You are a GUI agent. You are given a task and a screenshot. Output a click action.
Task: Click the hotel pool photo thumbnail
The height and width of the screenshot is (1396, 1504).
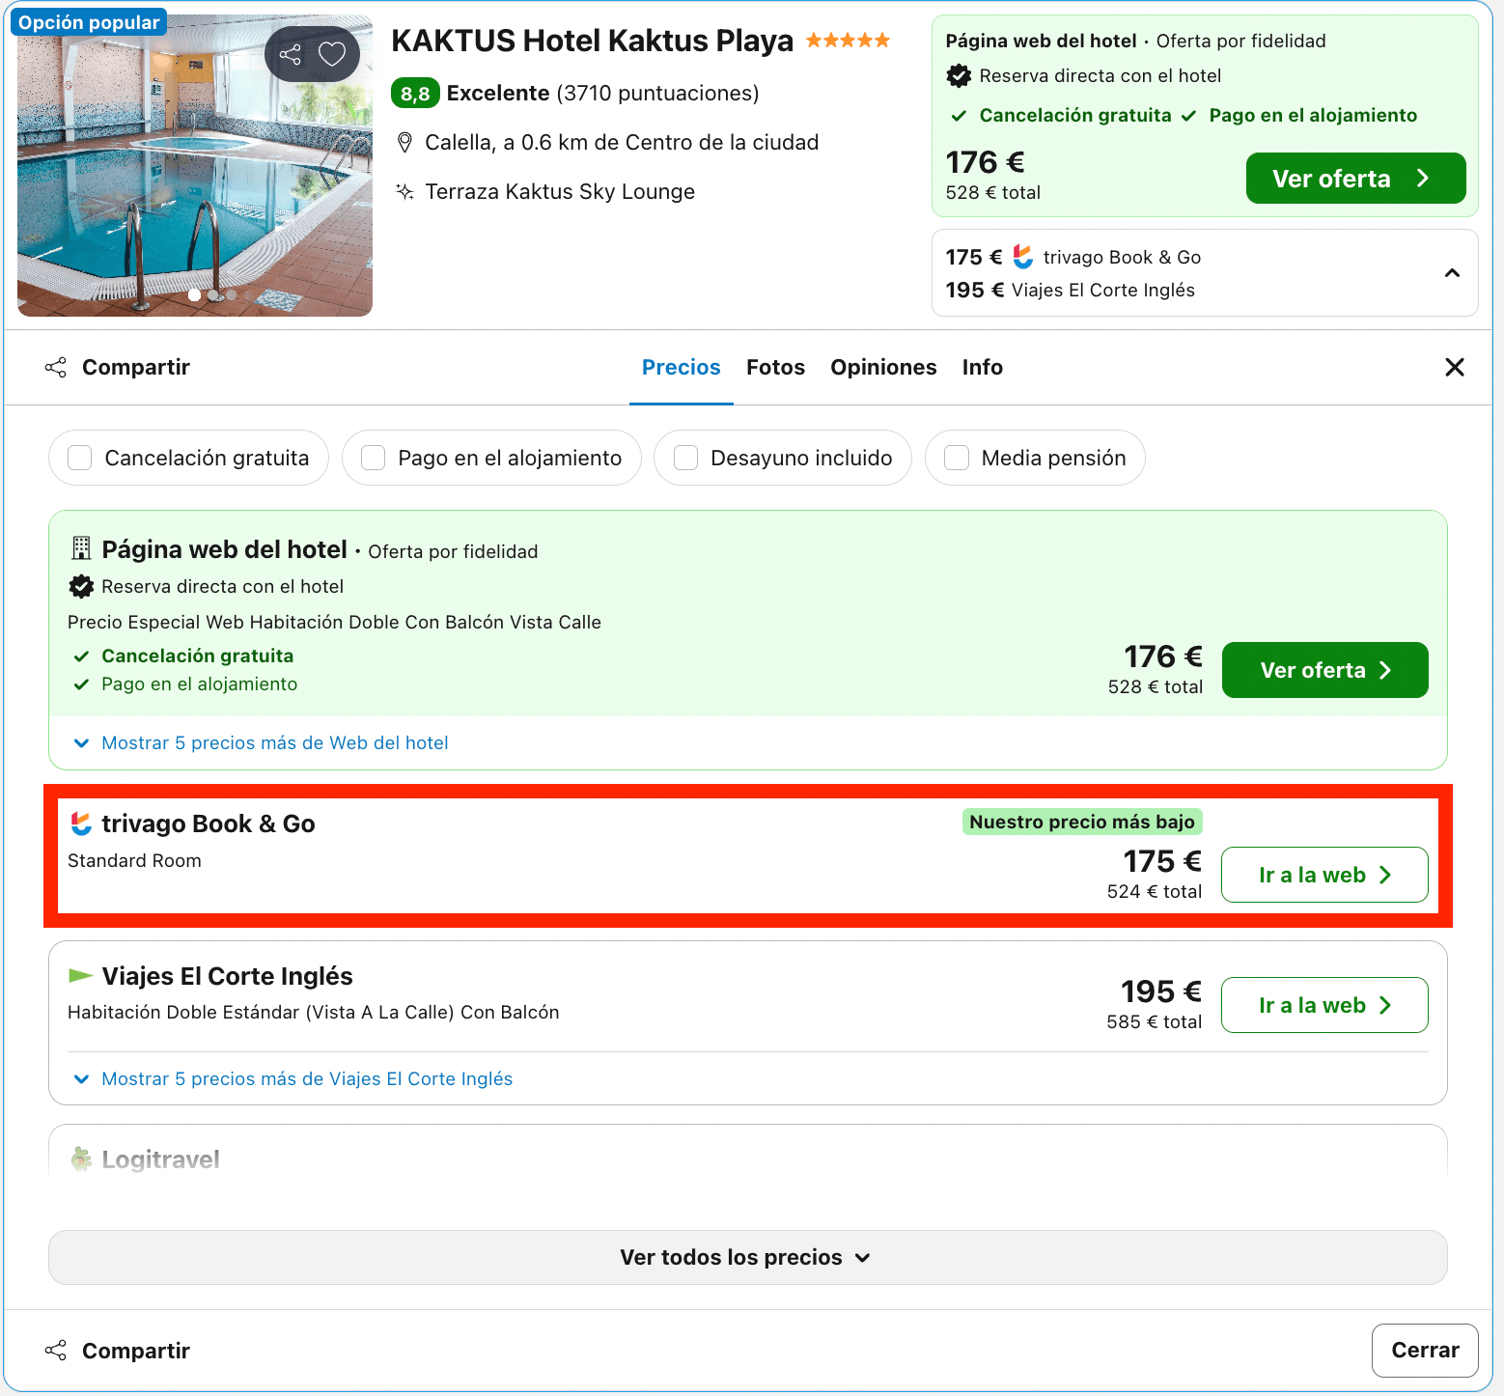click(195, 166)
